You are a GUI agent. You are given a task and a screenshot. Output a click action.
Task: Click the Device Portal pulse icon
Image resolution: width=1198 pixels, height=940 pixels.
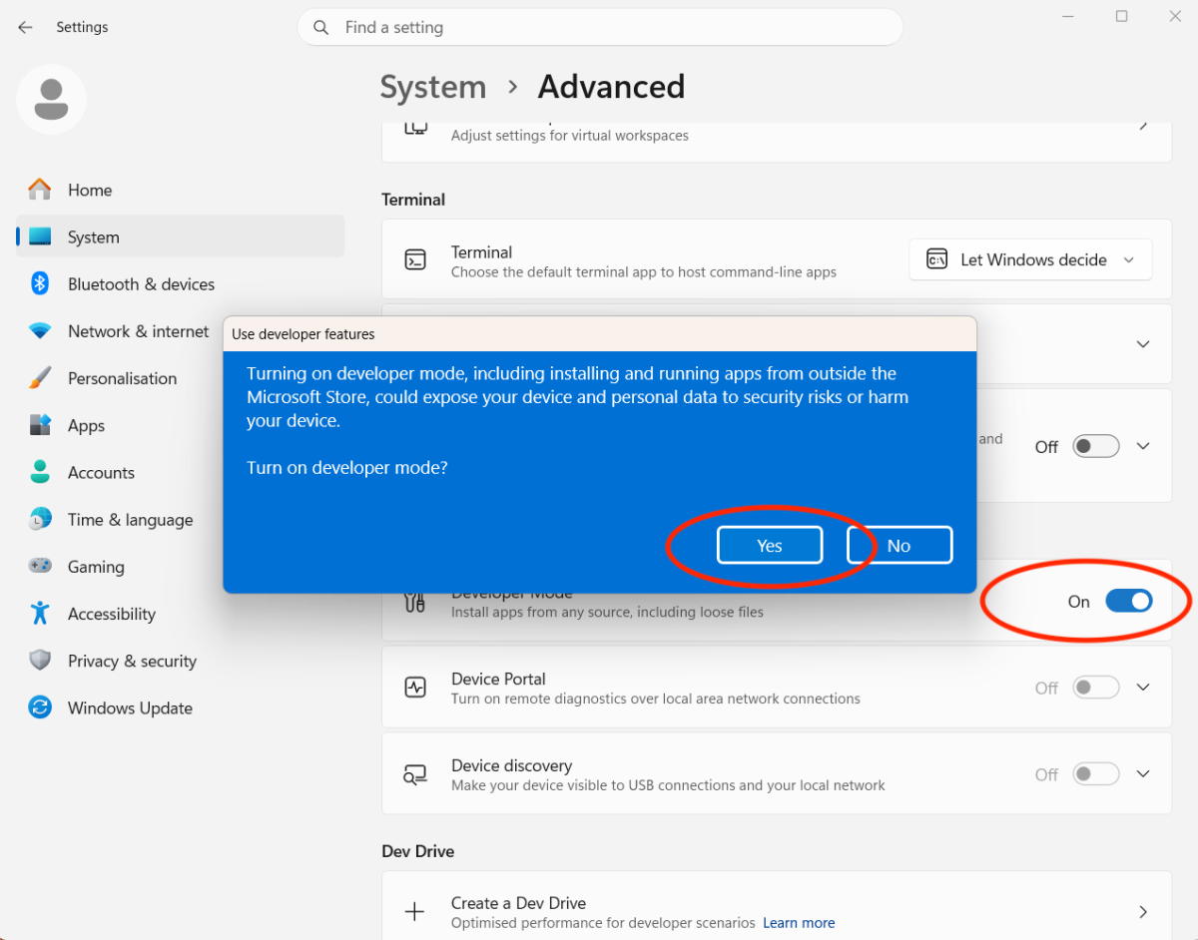(415, 688)
